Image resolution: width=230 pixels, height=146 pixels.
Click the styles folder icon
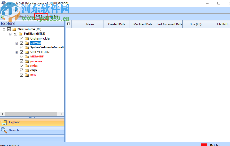[x=27, y=66]
